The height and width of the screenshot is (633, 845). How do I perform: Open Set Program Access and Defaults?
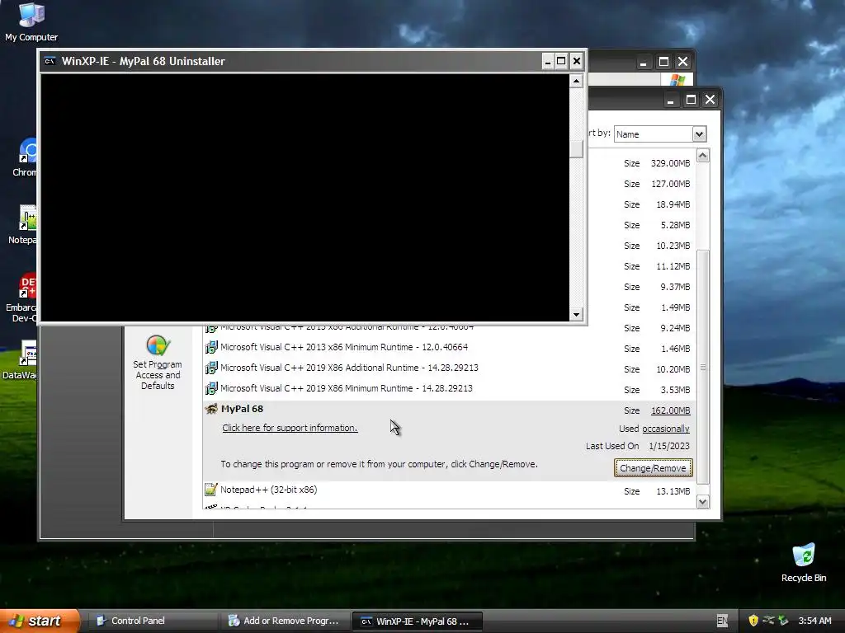coord(158,362)
